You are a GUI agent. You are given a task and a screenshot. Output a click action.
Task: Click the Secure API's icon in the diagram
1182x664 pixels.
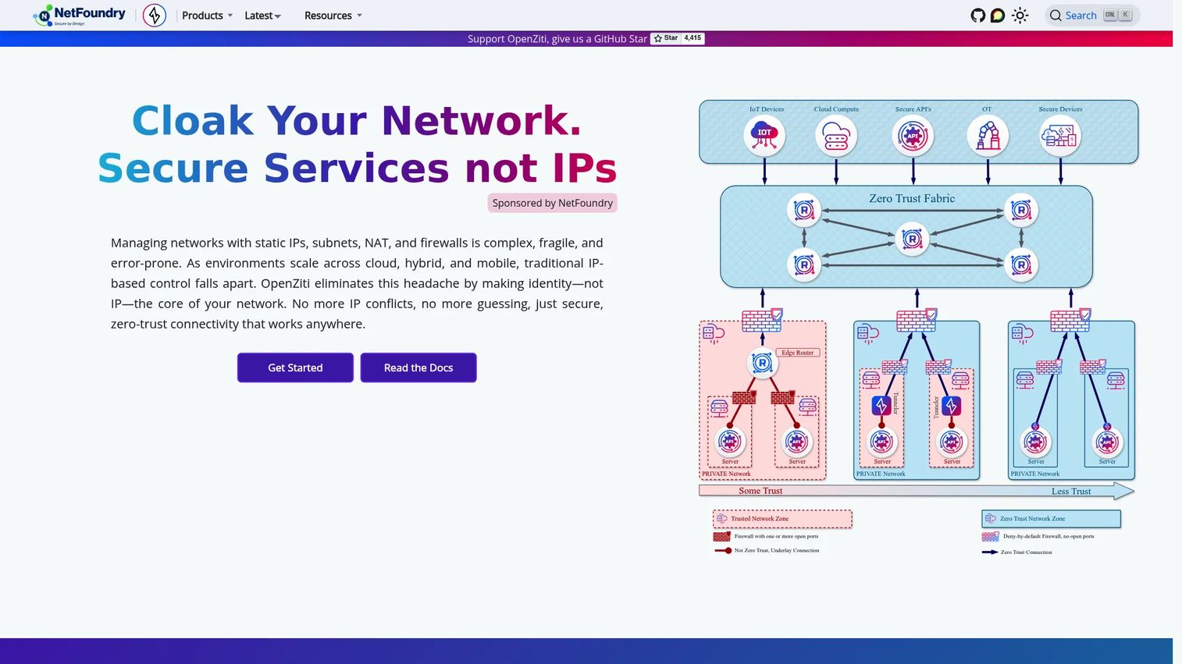pos(913,136)
